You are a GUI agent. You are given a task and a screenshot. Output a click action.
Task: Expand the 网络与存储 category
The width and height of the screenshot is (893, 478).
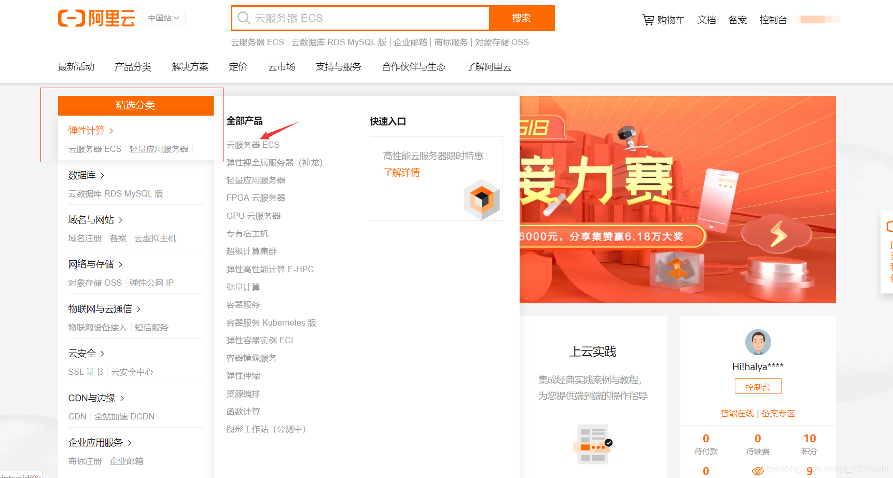point(95,264)
